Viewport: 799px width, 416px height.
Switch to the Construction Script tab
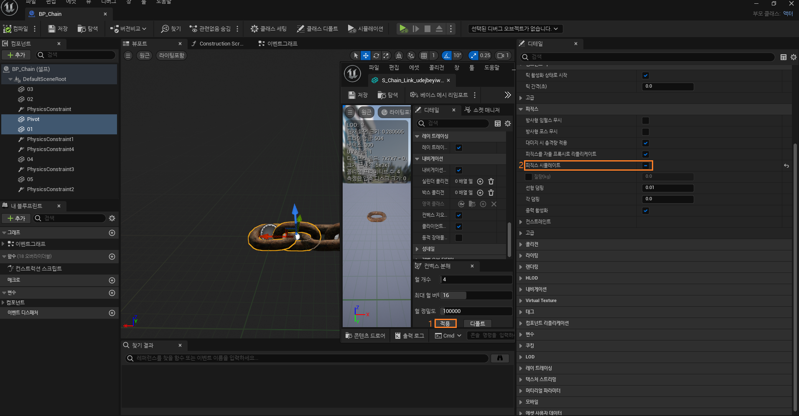pos(221,44)
